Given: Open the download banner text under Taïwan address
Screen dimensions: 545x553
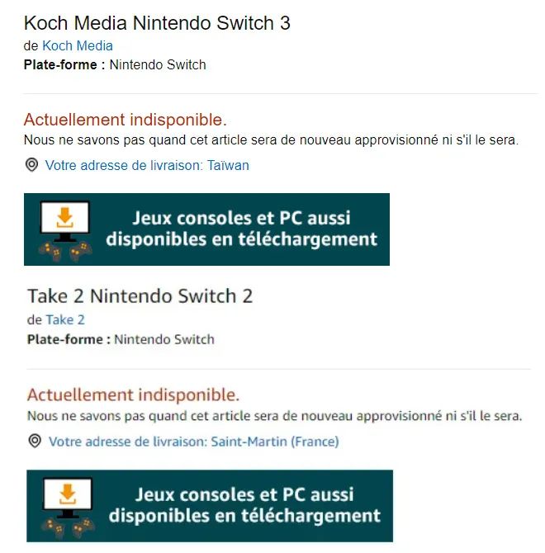Looking at the screenshot, I should point(241,229).
